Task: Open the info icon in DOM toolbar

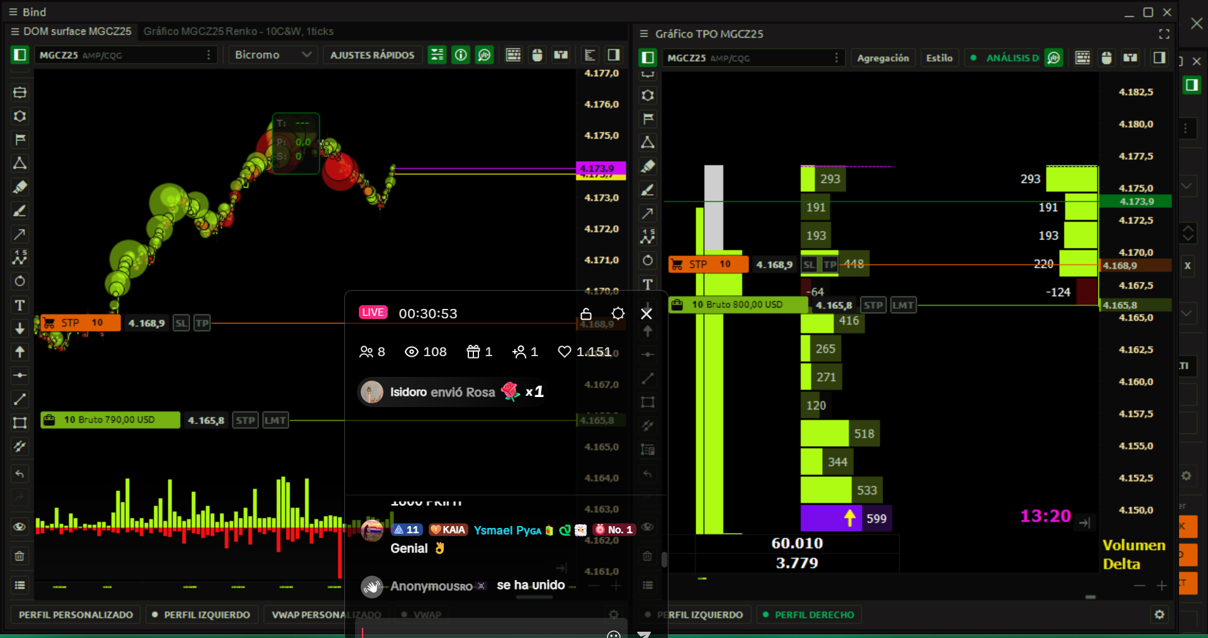Action: point(461,55)
